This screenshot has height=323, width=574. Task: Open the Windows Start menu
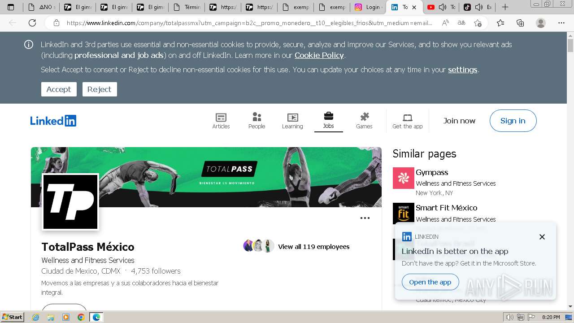[x=13, y=317]
